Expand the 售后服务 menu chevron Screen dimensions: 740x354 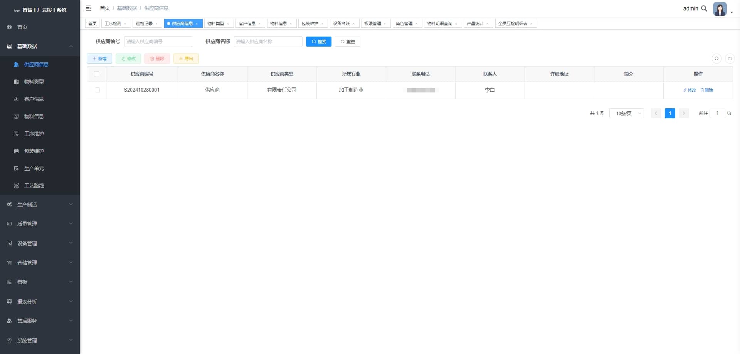point(71,321)
